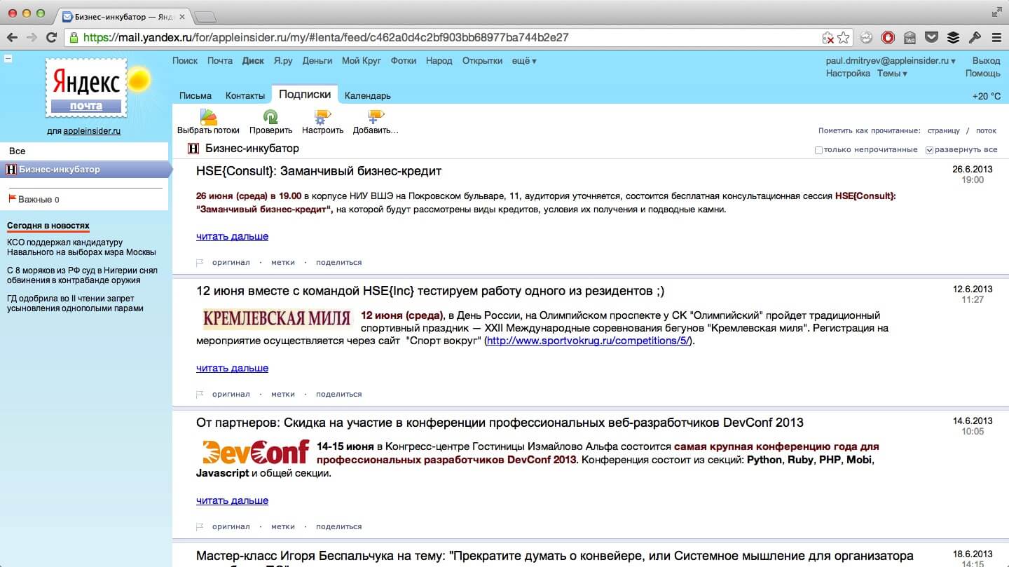Open the new tab button
This screenshot has height=567, width=1009.
point(204,15)
